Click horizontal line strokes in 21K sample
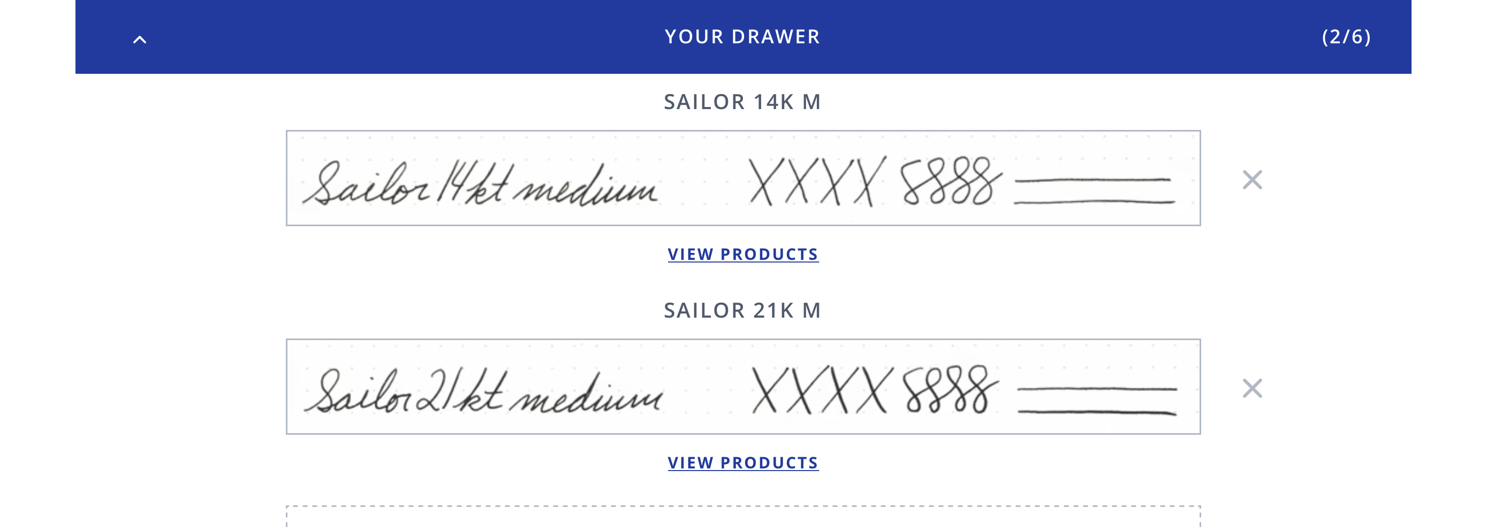 point(1097,401)
